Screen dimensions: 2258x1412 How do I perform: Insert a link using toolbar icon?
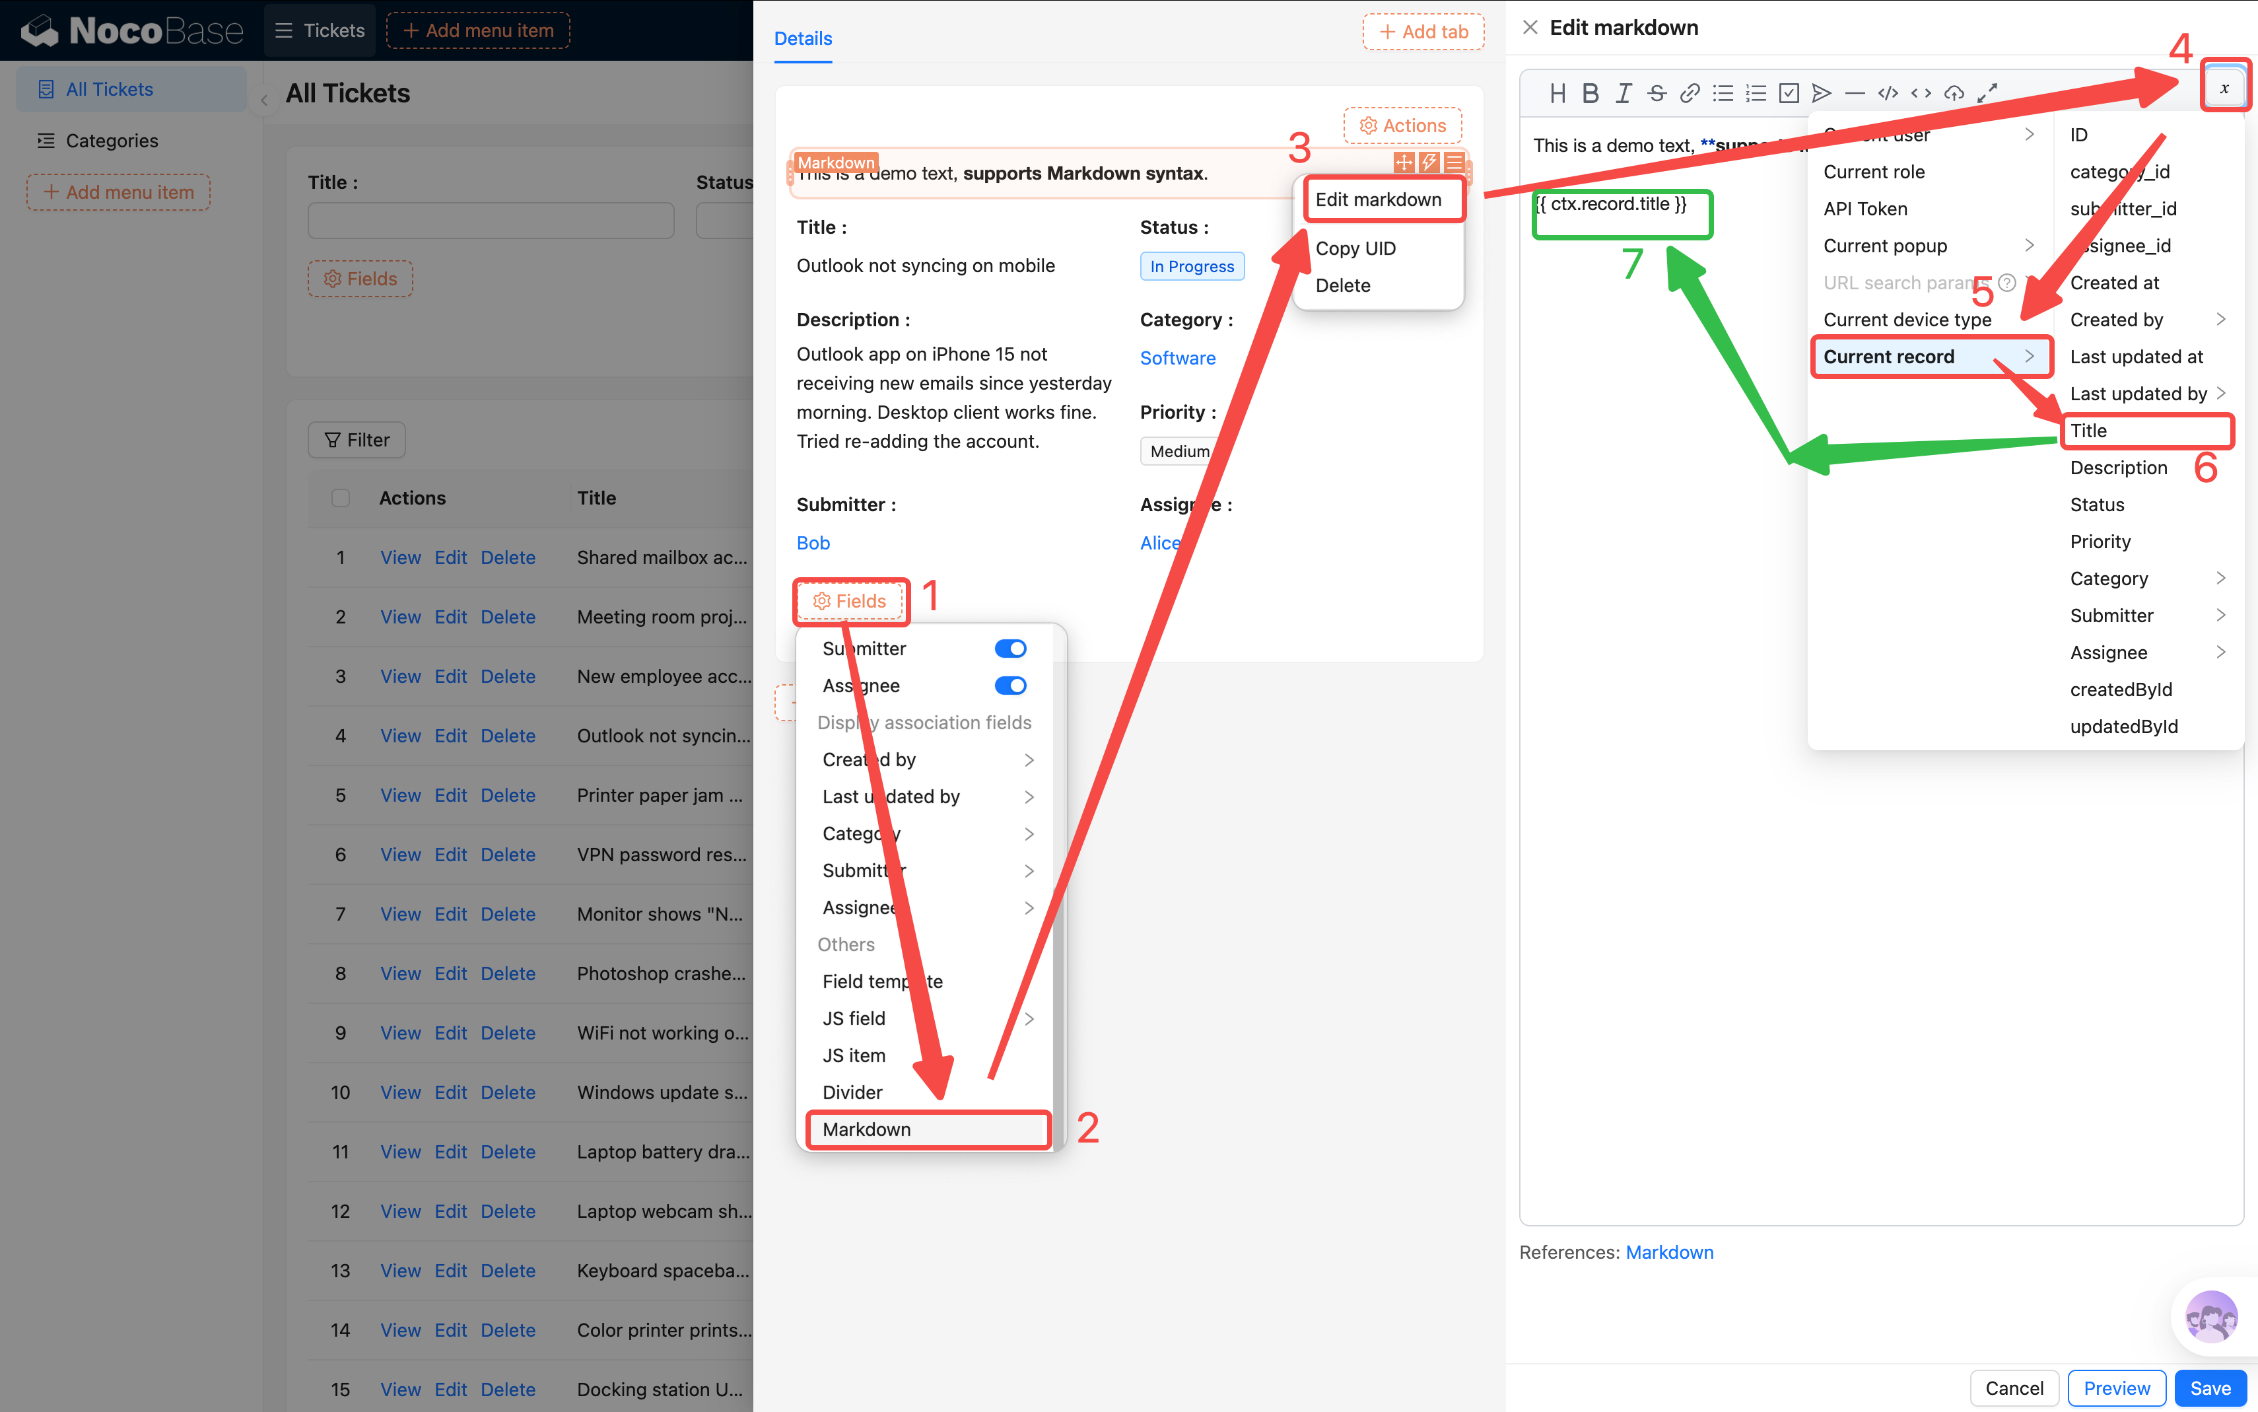coord(1690,93)
